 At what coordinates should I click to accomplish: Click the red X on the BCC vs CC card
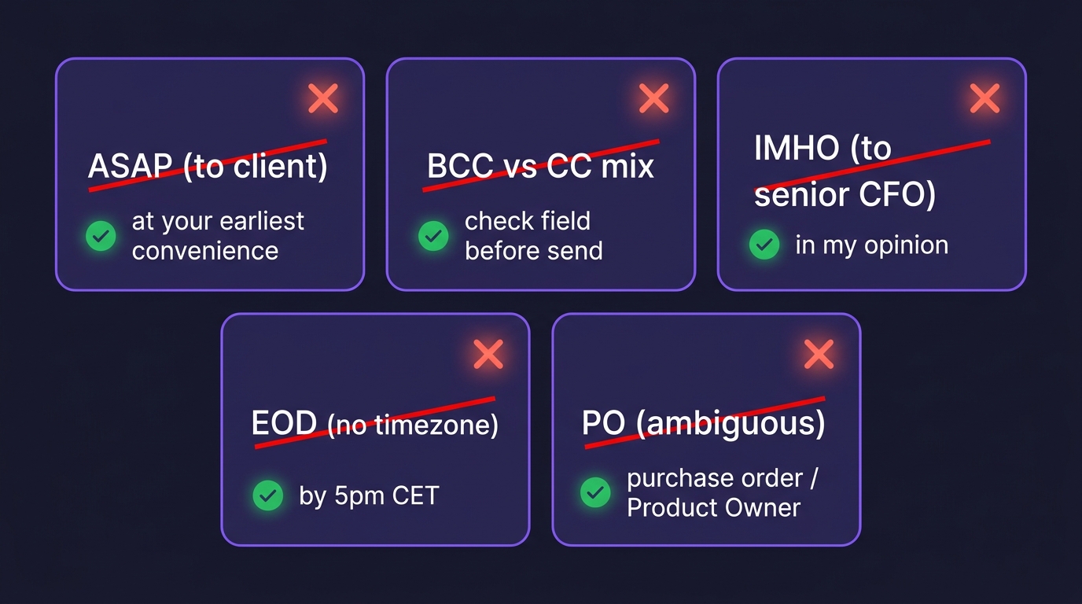coord(654,99)
